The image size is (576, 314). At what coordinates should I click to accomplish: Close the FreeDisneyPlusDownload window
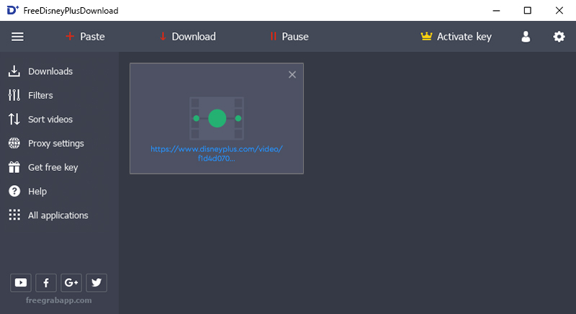click(559, 10)
